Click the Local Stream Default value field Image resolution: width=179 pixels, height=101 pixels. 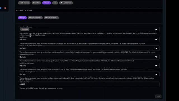click(x=89, y=40)
